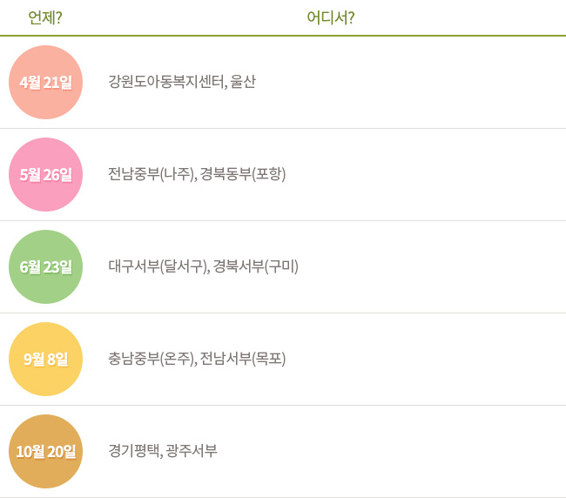Image resolution: width=566 pixels, height=498 pixels.
Task: Open the 전남중부(나주) location
Action: click(x=150, y=174)
